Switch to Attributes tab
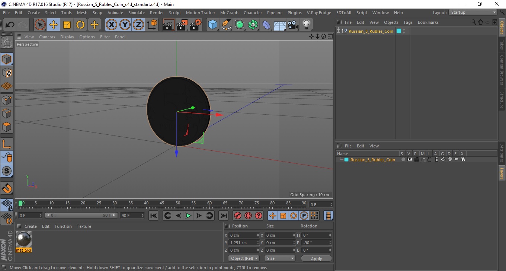The width and height of the screenshot is (506, 271). 502,153
